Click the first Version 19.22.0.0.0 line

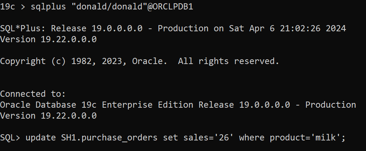[x=48, y=39]
